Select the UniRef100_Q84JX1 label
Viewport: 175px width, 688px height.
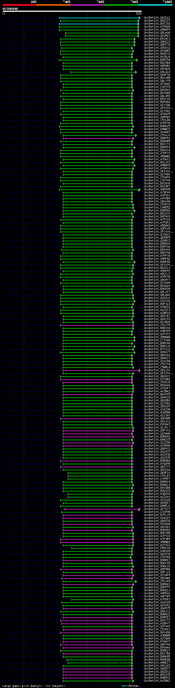coord(157,612)
